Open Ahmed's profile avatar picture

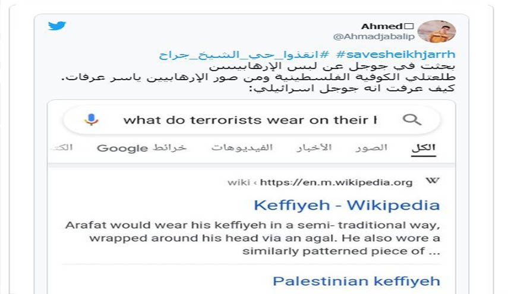point(436,31)
